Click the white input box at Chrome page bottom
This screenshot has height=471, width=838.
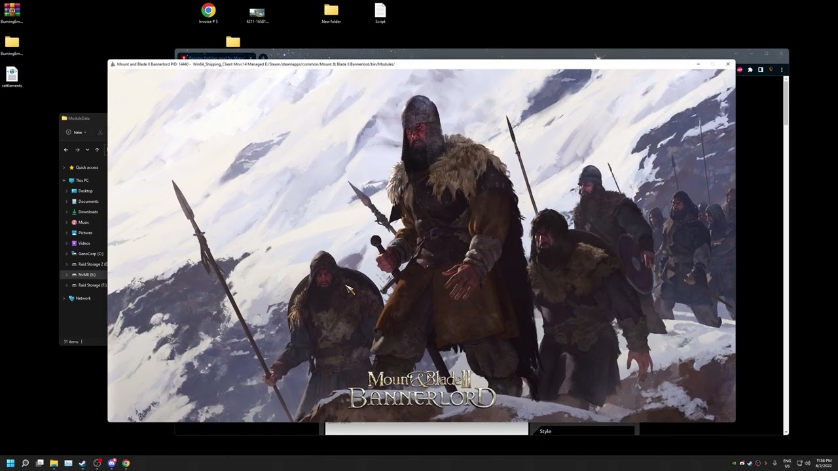tap(426, 428)
